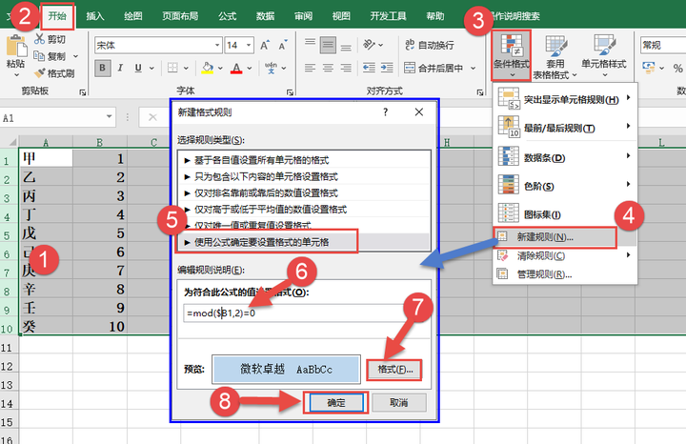Toggle Italic formatting
686x444 pixels.
click(x=120, y=68)
